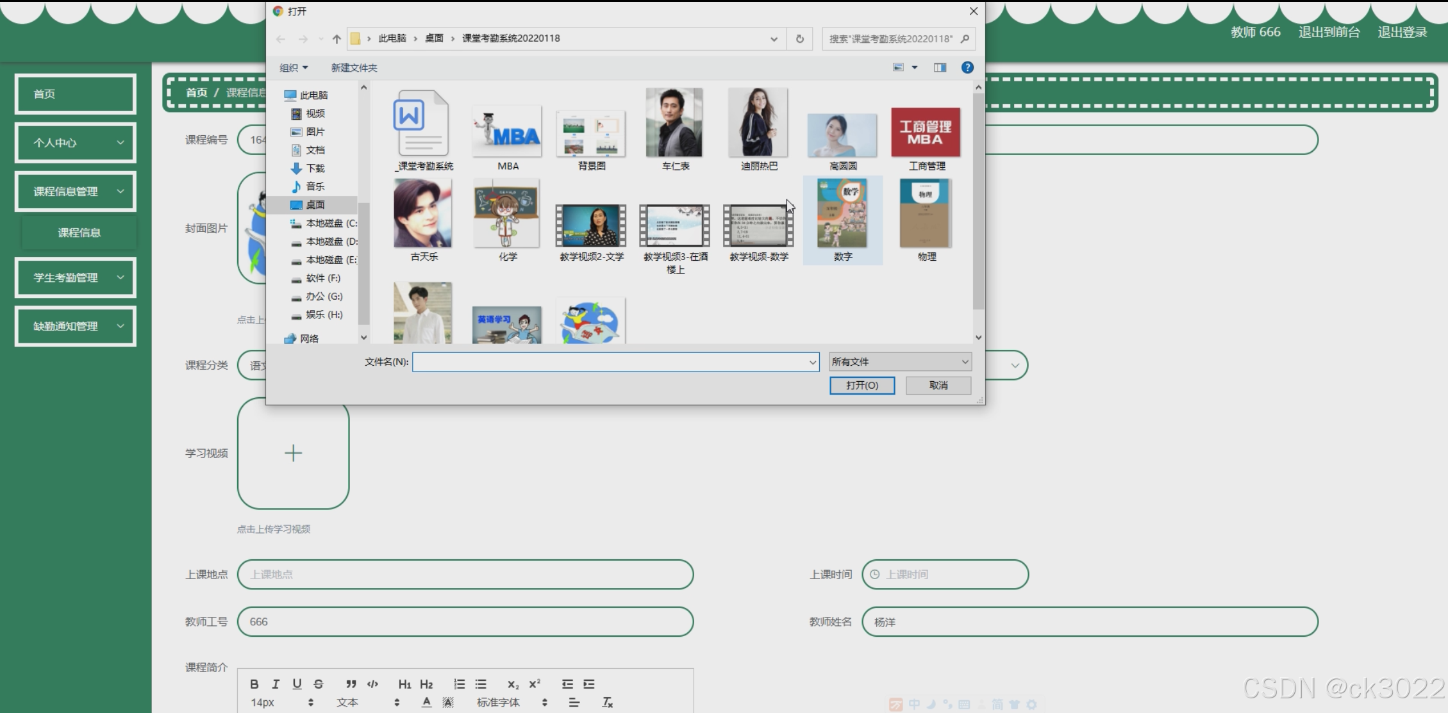The image size is (1448, 713).
Task: Select 桌面 in the navigation tree
Action: click(x=315, y=204)
